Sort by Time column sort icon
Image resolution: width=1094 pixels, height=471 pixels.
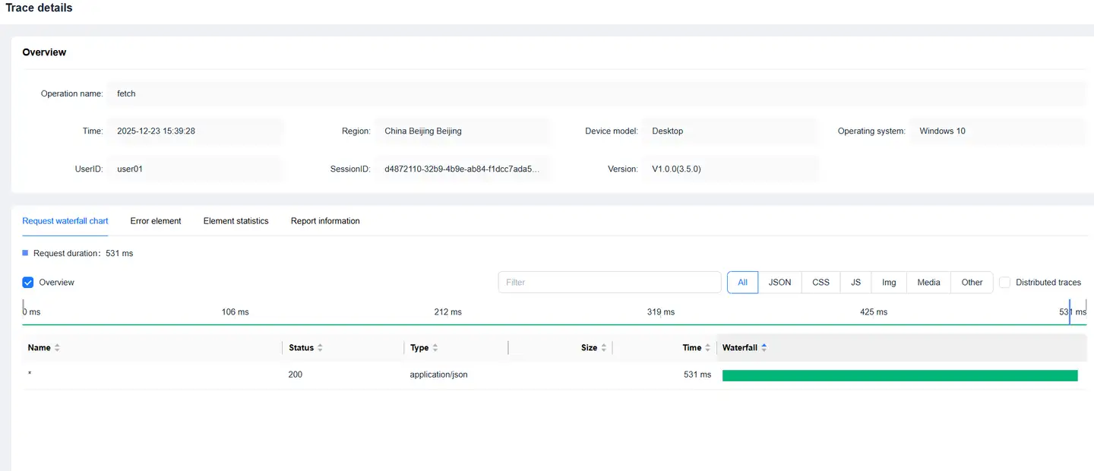[x=708, y=348]
